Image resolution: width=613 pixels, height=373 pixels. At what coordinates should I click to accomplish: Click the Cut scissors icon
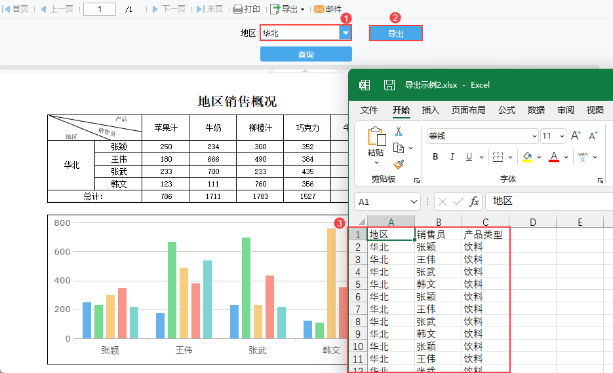pyautogui.click(x=398, y=132)
